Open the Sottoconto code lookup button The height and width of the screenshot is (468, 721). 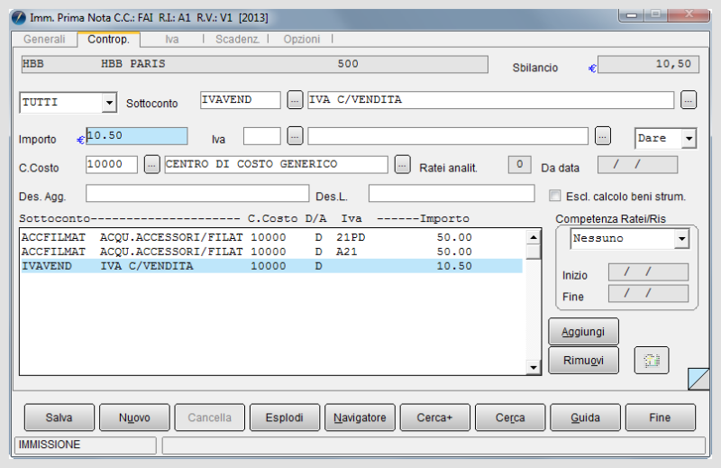tap(295, 100)
